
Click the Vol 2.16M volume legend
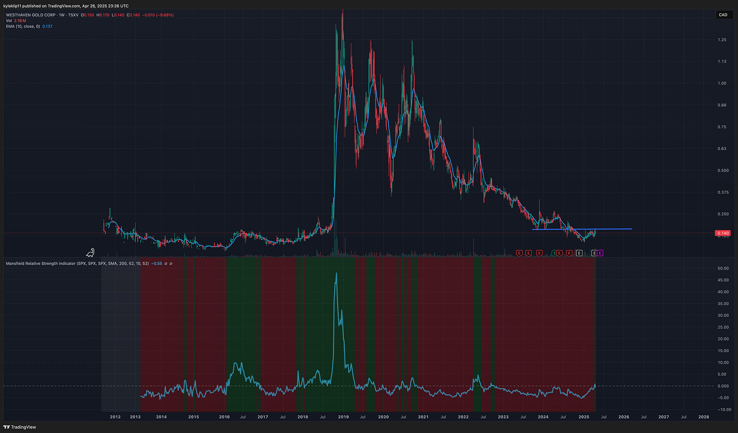pos(16,21)
